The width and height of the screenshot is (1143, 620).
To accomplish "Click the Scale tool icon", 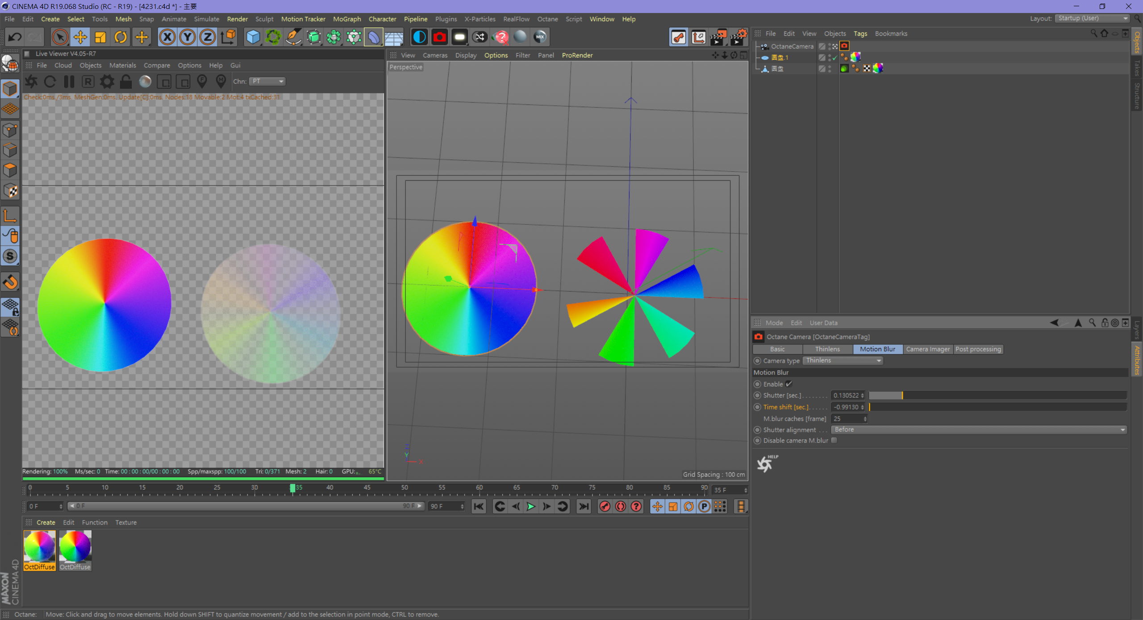I will 100,37.
